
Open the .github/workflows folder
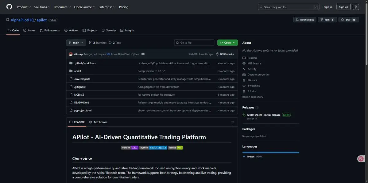(85, 63)
